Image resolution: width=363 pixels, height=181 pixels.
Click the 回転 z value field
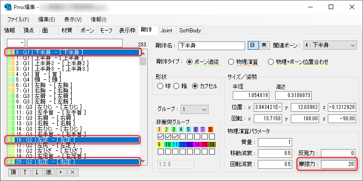coord(342,119)
